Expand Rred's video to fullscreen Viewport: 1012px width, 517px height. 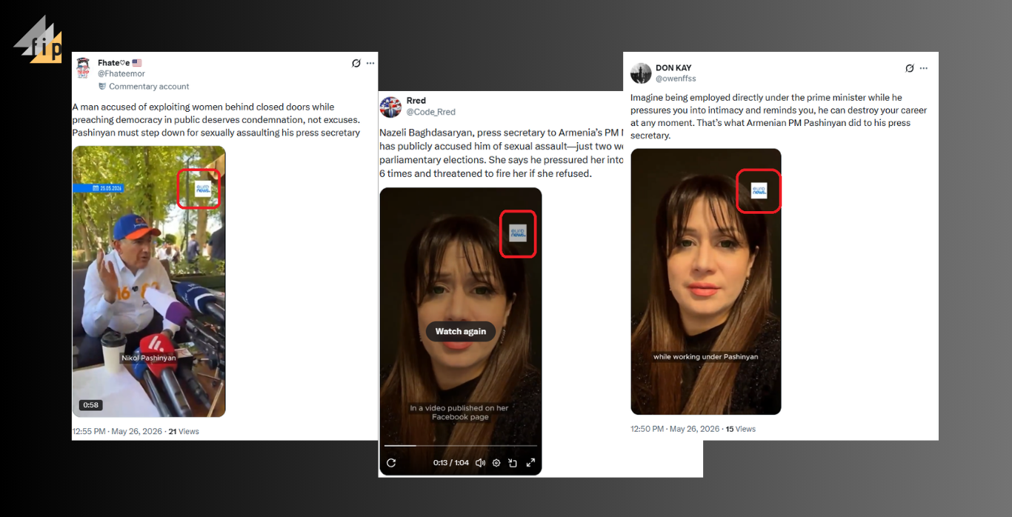(x=530, y=463)
